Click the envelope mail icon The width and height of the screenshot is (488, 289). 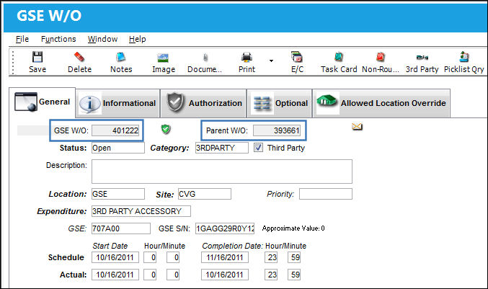(x=357, y=127)
